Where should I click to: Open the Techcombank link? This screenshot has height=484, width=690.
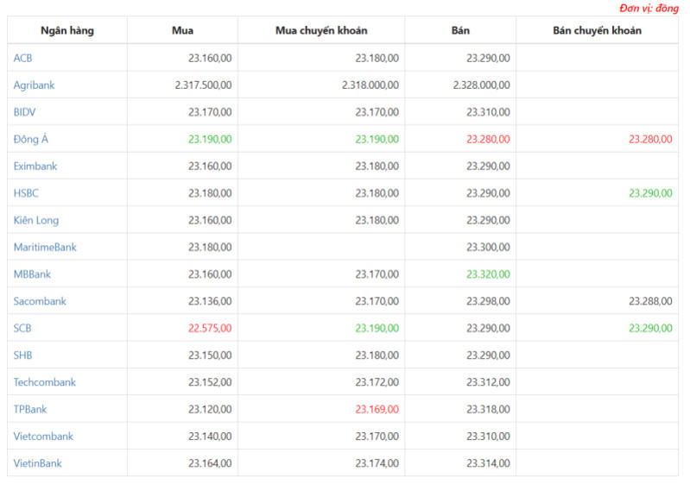[x=45, y=382]
